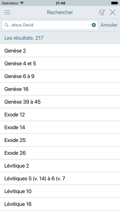Choose the Lévitique 10 result
The image size is (120, 214).
click(60, 191)
